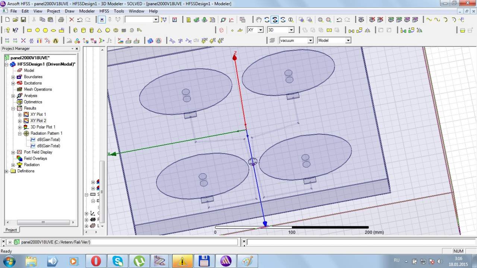Expand the Boundaries tree node

[13, 77]
